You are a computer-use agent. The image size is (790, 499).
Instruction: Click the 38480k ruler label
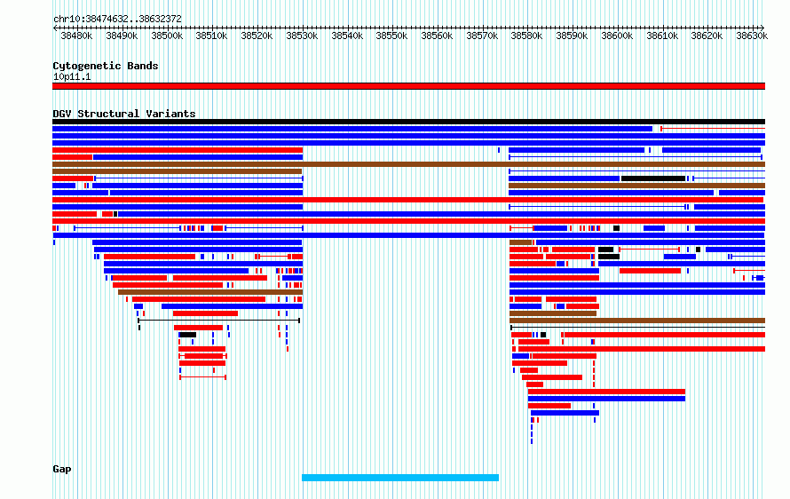coord(76,36)
